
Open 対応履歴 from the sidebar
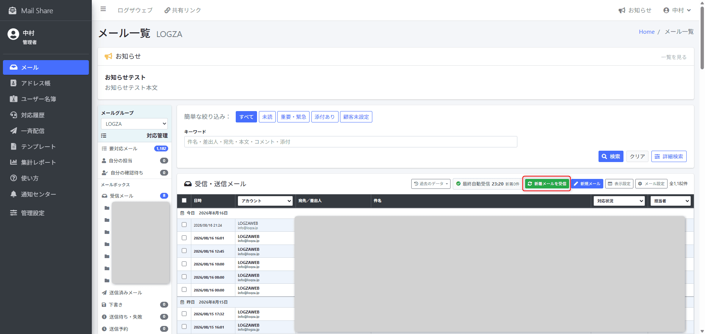(46, 115)
